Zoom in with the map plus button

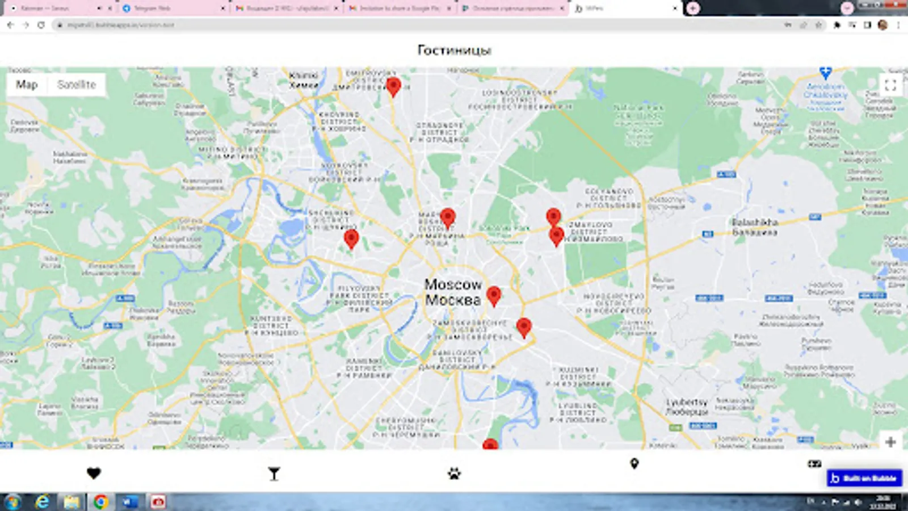[890, 442]
